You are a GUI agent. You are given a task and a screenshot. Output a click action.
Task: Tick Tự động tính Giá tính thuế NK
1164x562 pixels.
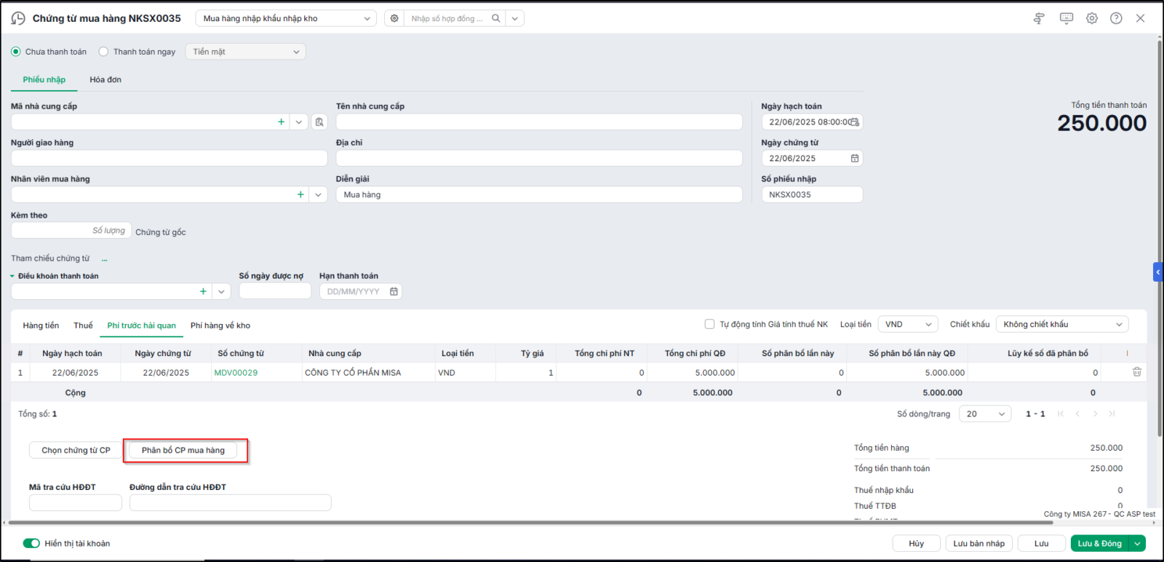709,324
